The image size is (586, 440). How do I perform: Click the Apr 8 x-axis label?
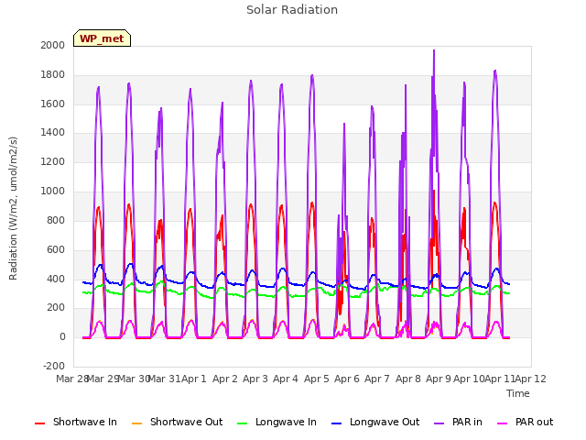408,379
